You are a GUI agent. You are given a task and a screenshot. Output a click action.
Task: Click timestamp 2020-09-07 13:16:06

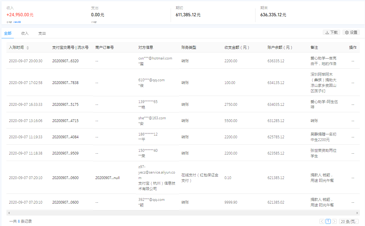pyautogui.click(x=26, y=121)
